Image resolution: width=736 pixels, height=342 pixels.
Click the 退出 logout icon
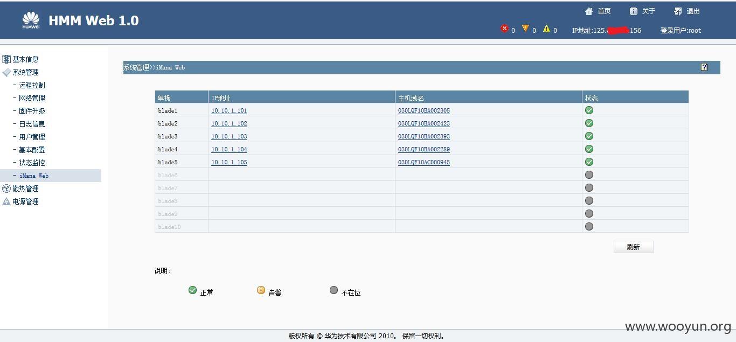pyautogui.click(x=678, y=11)
